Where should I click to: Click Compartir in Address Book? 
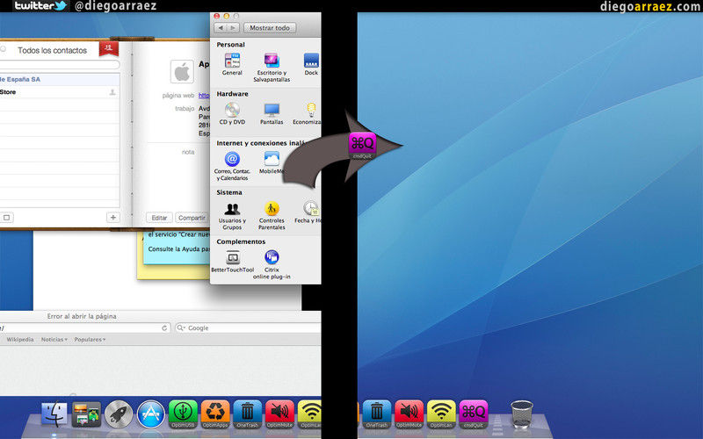coord(192,218)
